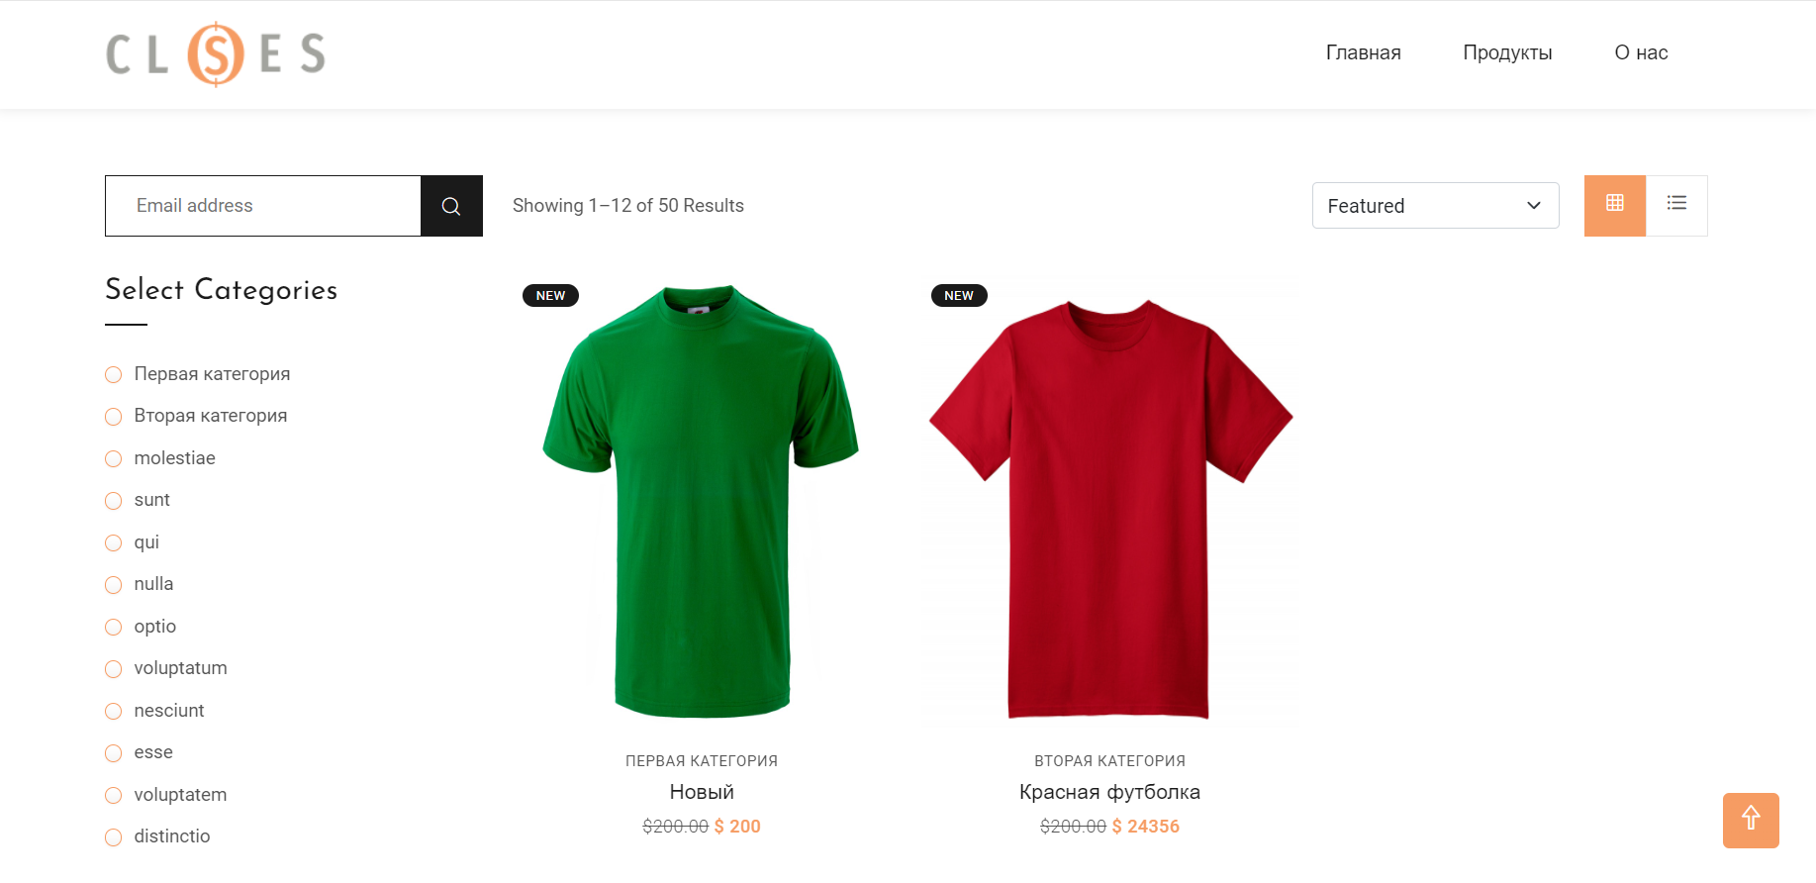The width and height of the screenshot is (1816, 883).
Task: Click the search magnifier icon button
Action: (x=451, y=206)
